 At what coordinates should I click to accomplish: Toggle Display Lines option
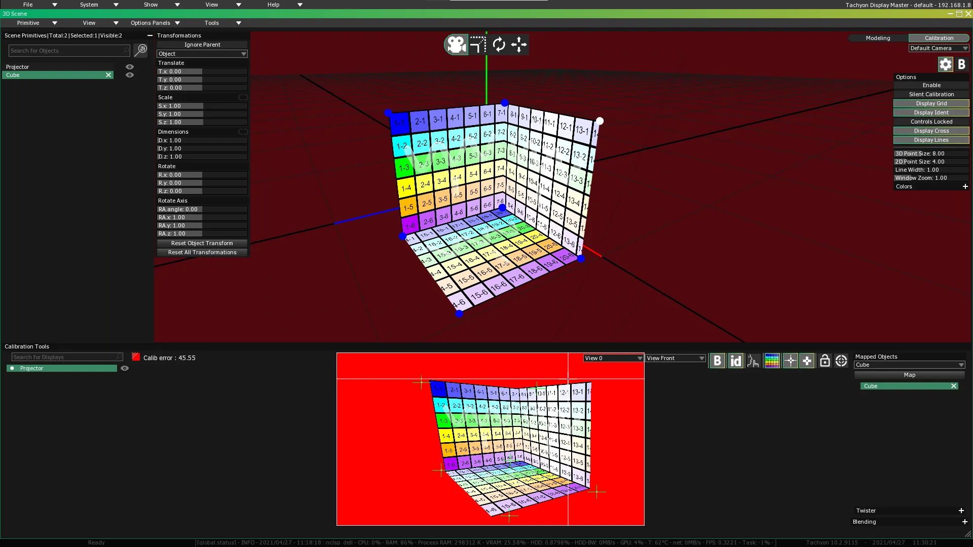931,140
